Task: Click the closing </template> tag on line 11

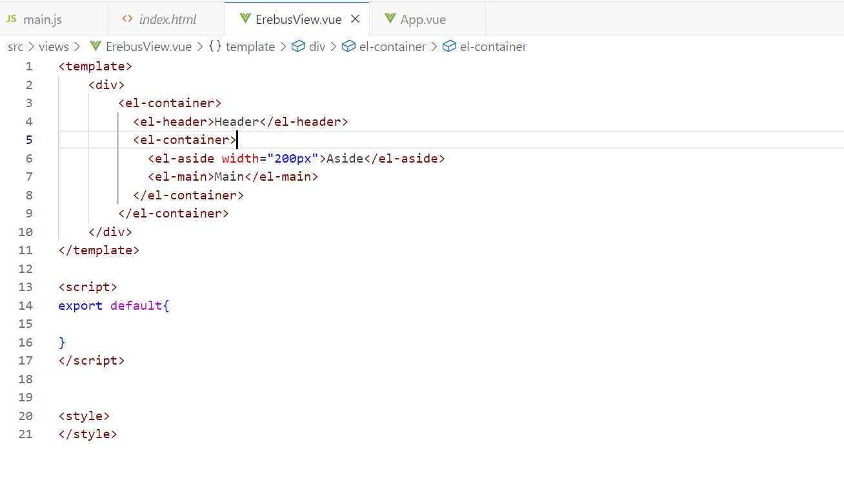Action: tap(99, 250)
